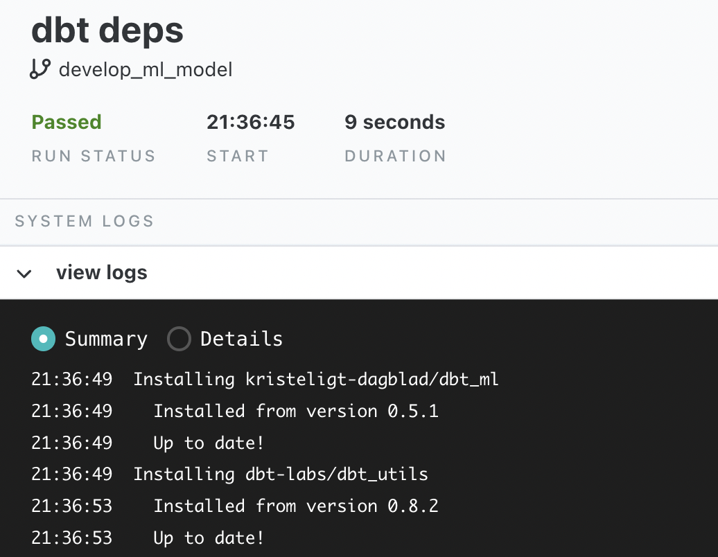The image size is (718, 557).
Task: Select the Details radio button
Action: click(179, 339)
